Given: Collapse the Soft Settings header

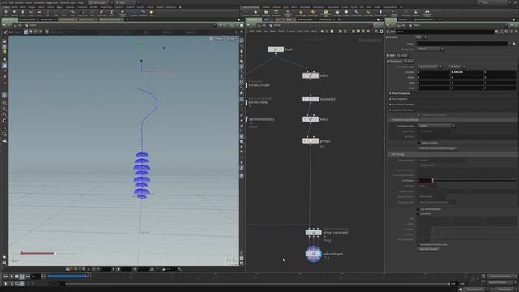Looking at the screenshot, I should click(453, 154).
